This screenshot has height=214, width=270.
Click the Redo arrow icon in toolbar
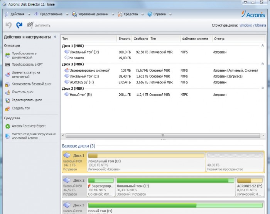click(x=19, y=25)
